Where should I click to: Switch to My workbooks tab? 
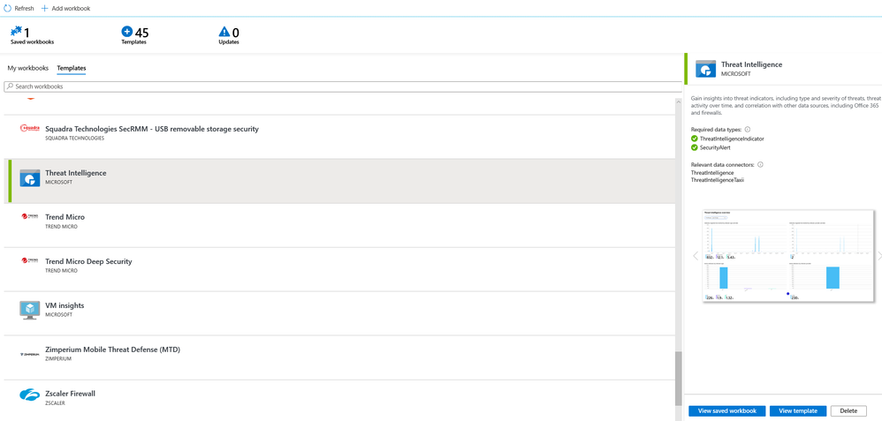(28, 68)
